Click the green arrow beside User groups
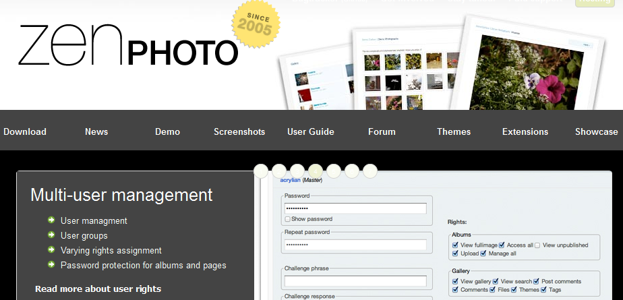Viewport: 623px width, 300px height. [x=51, y=235]
